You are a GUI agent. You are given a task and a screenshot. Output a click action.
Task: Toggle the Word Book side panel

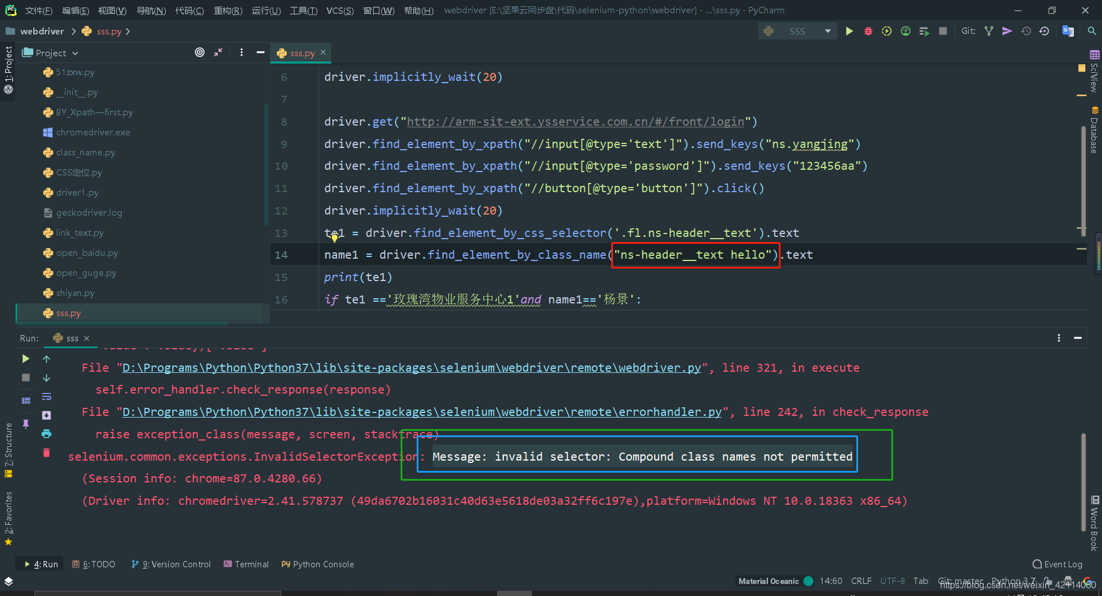tap(1094, 524)
